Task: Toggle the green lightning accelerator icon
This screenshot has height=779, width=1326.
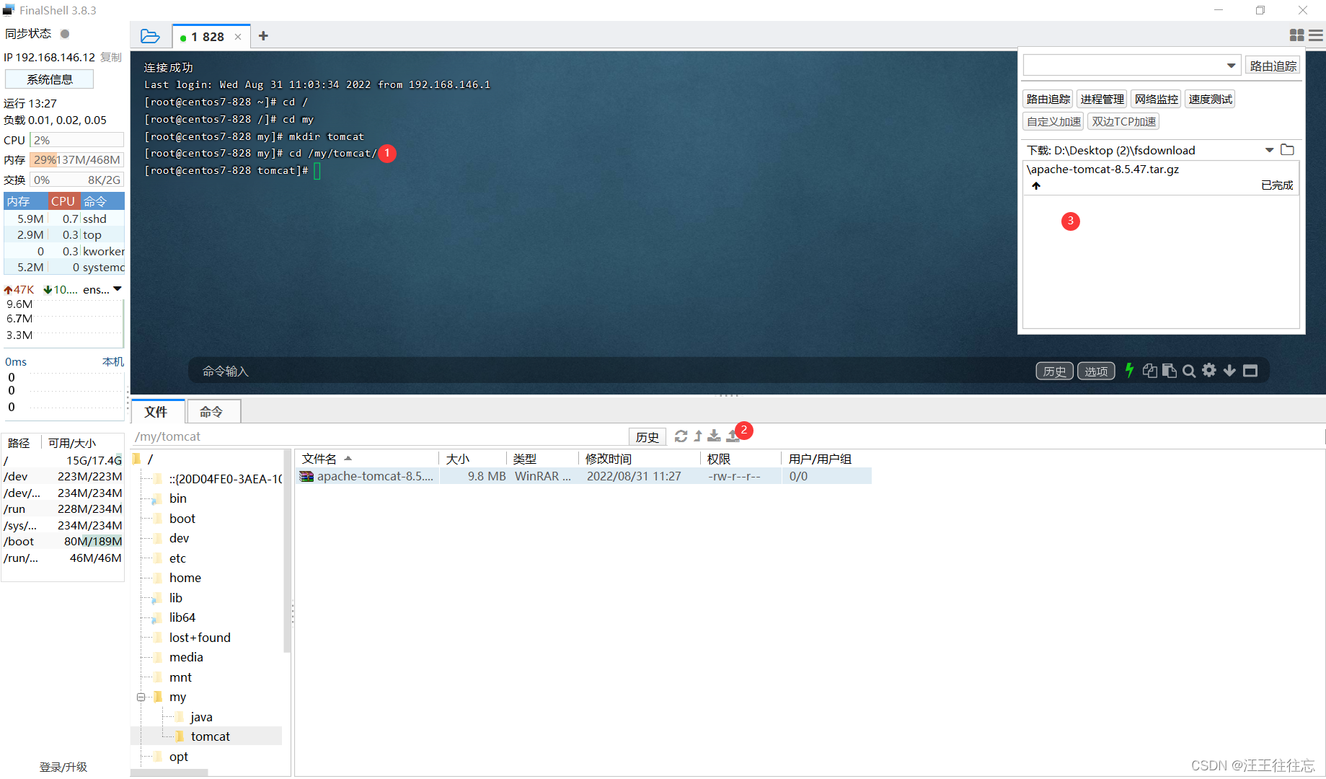Action: (1129, 370)
